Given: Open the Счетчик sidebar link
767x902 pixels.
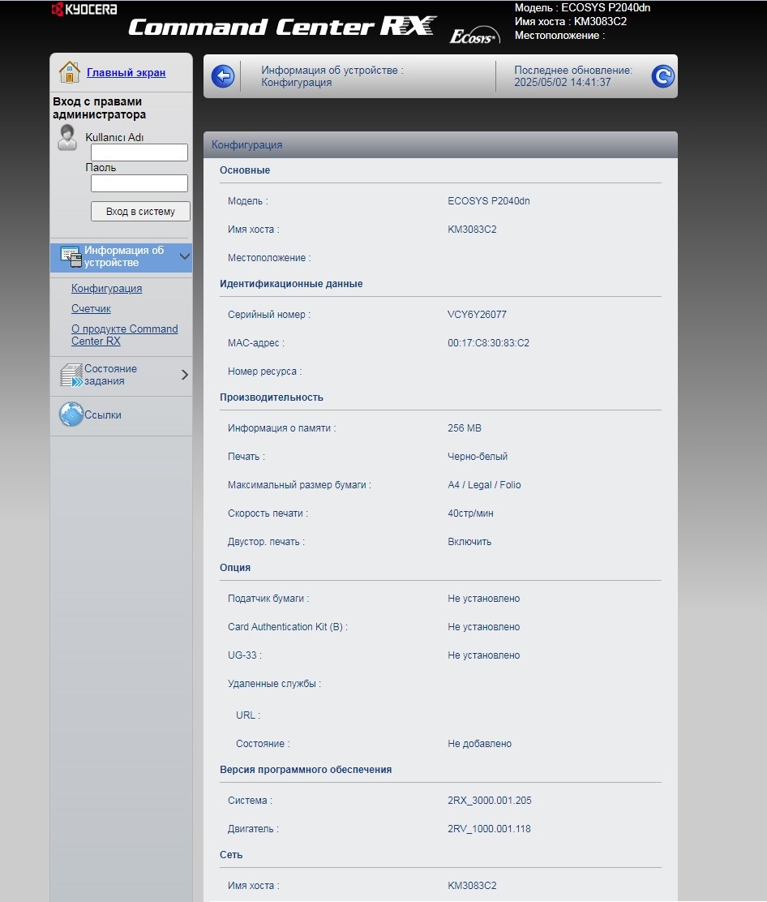Looking at the screenshot, I should tap(91, 308).
